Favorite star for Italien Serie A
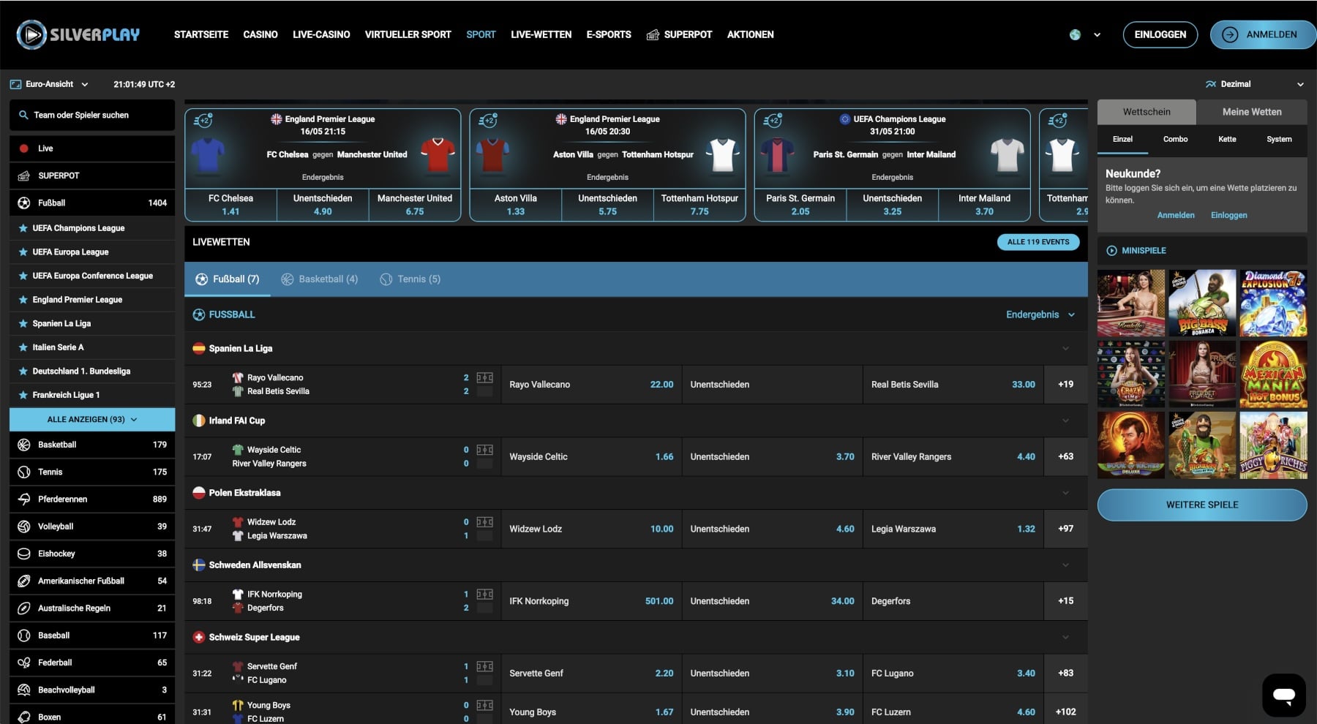The image size is (1317, 724). tap(23, 347)
